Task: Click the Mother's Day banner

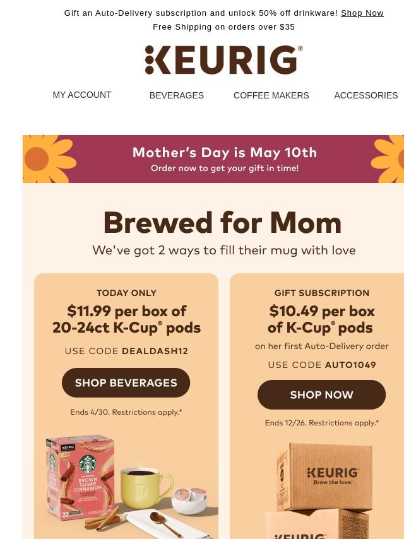Action: pos(224,159)
